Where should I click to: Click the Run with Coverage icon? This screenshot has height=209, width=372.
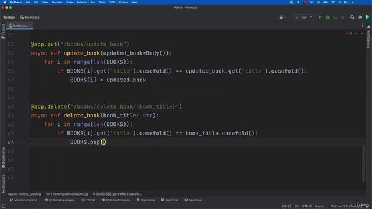(335, 17)
